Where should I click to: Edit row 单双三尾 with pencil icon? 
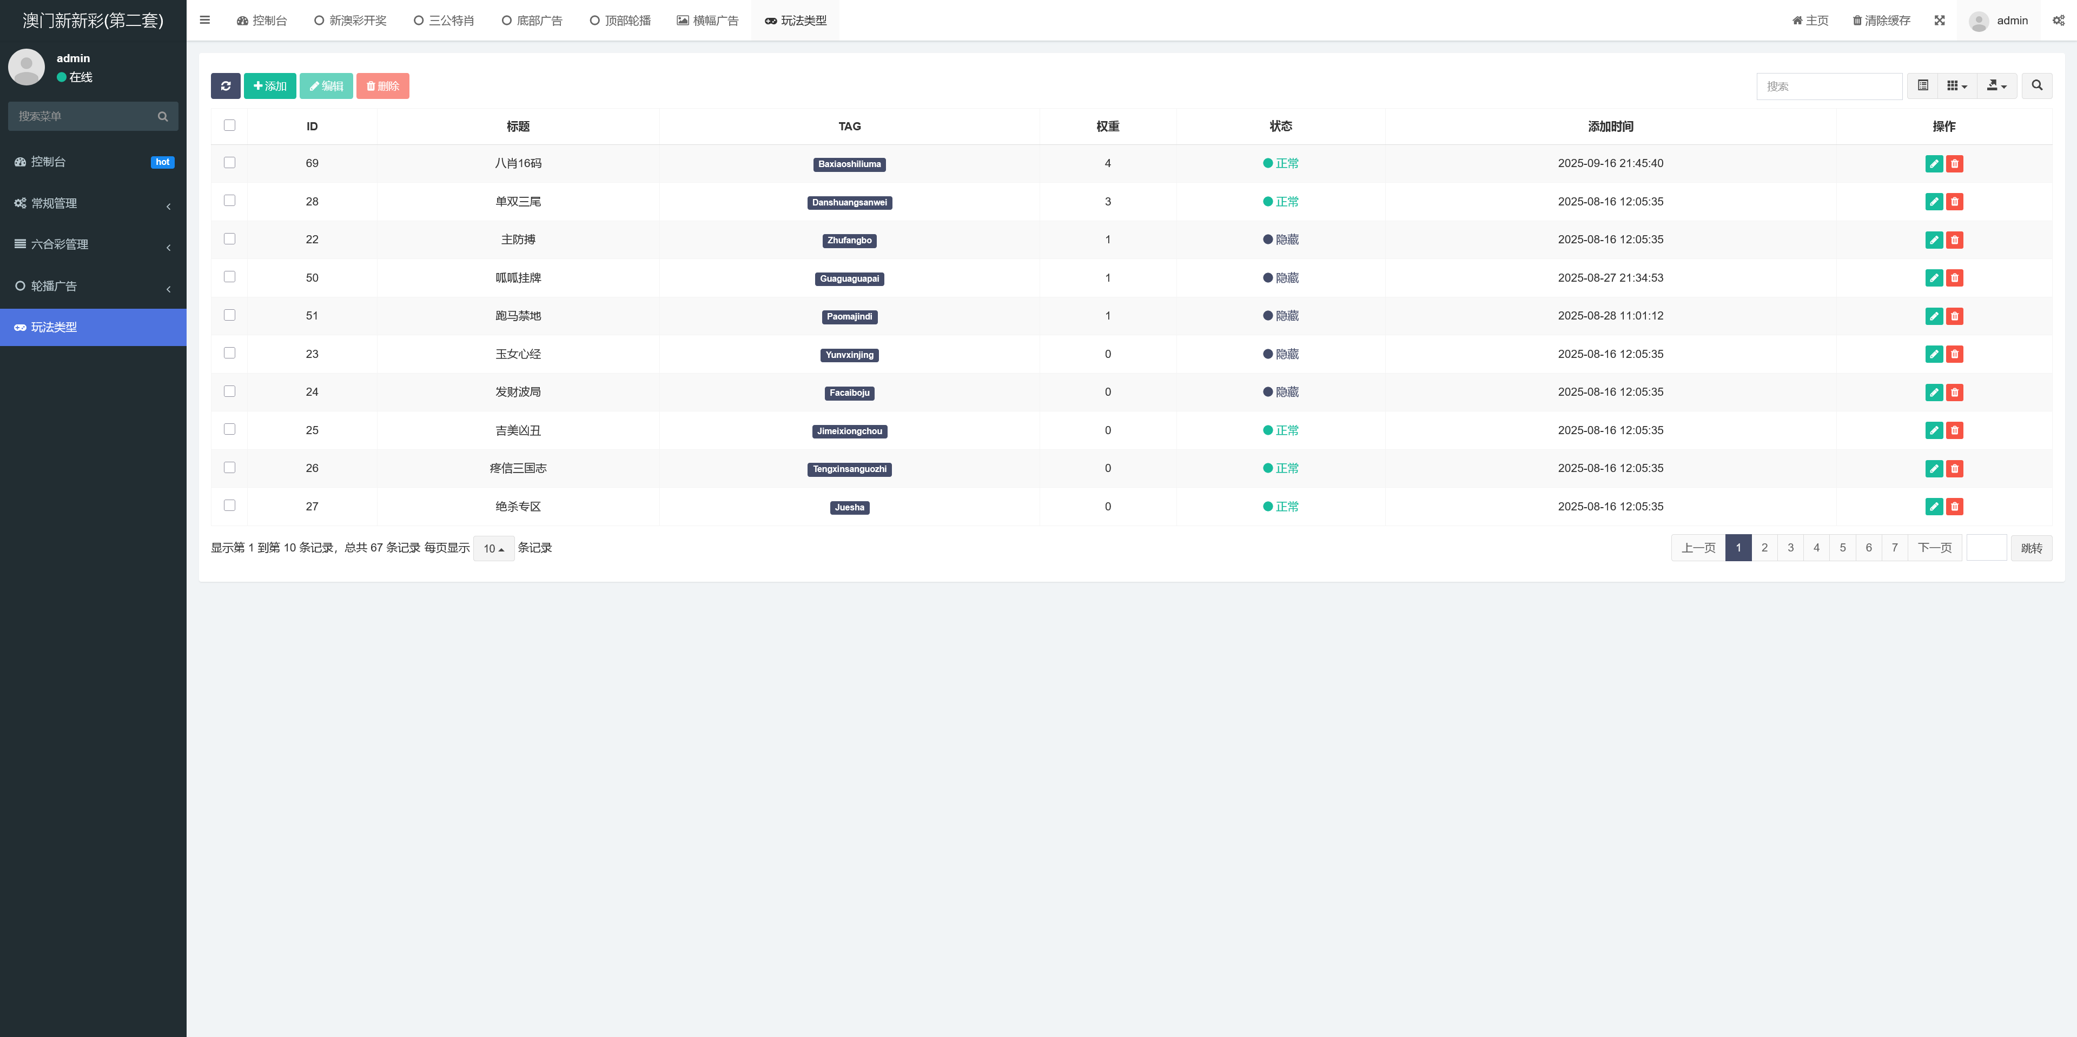click(x=1934, y=202)
